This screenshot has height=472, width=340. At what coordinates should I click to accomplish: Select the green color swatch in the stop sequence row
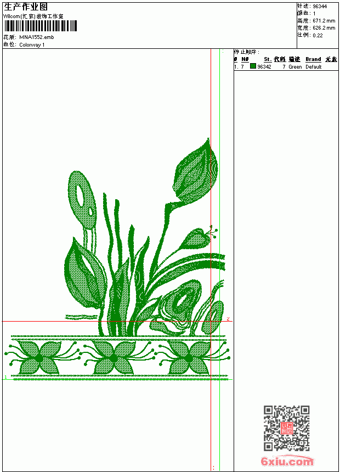(x=253, y=66)
